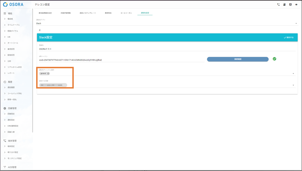Image resolution: width=302 pixels, height=171 pixels.
Task: Expand the IVR sidebar item
Action: [x=9, y=37]
